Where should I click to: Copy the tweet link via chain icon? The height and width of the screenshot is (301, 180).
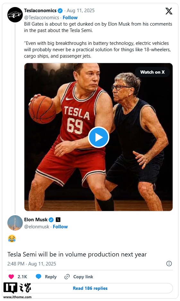(67, 277)
